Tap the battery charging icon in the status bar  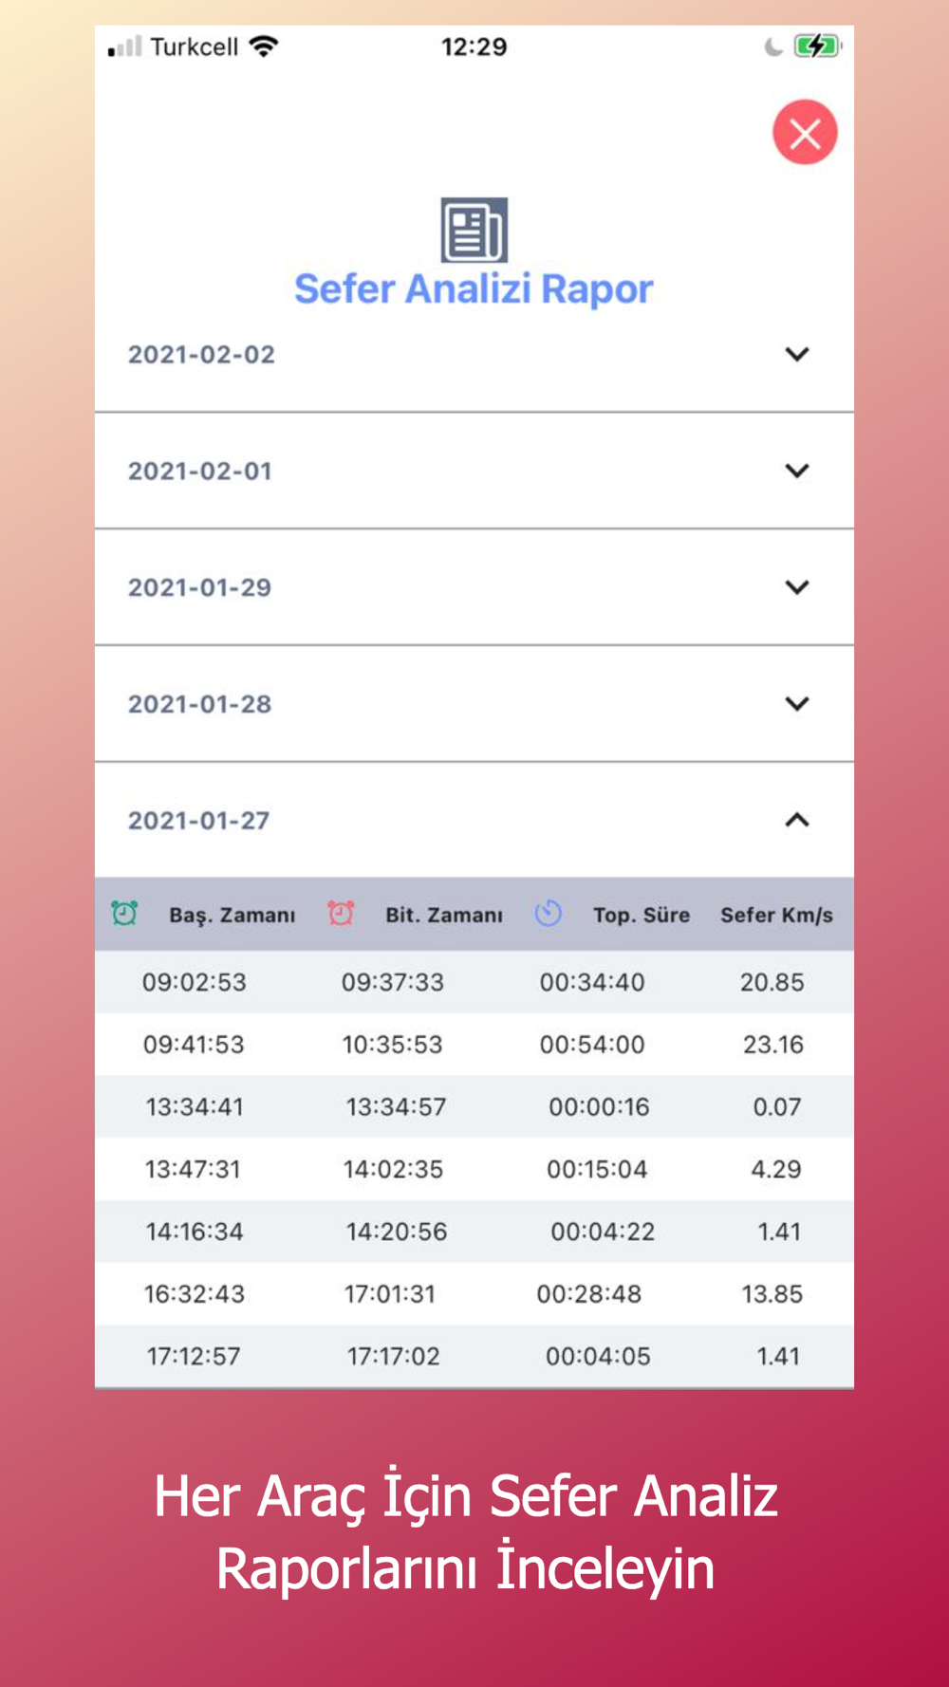tap(817, 46)
